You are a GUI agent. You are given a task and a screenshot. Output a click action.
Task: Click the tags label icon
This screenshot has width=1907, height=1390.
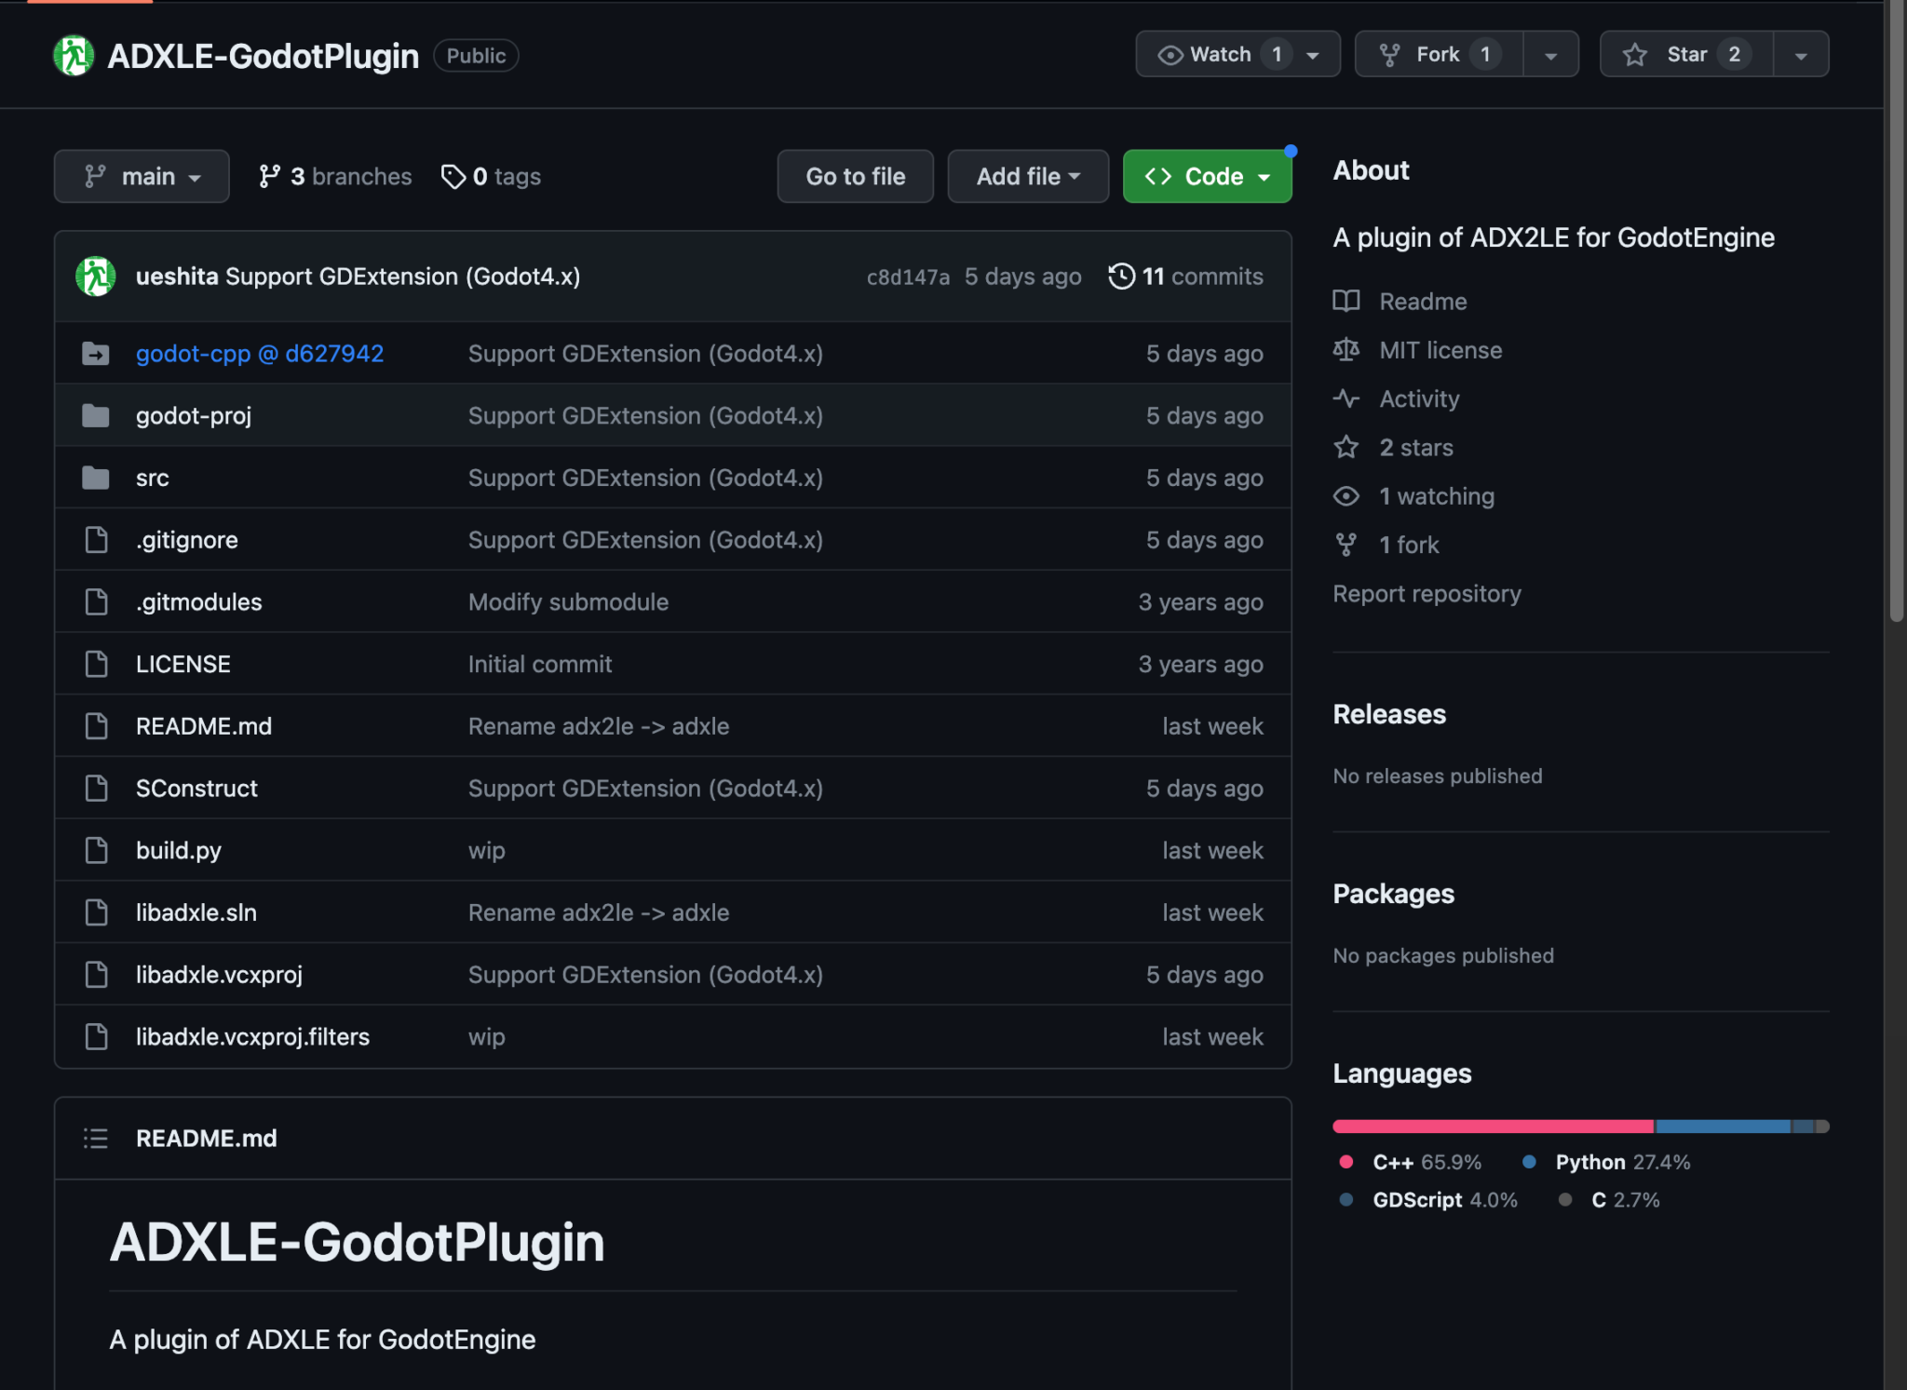tap(453, 177)
